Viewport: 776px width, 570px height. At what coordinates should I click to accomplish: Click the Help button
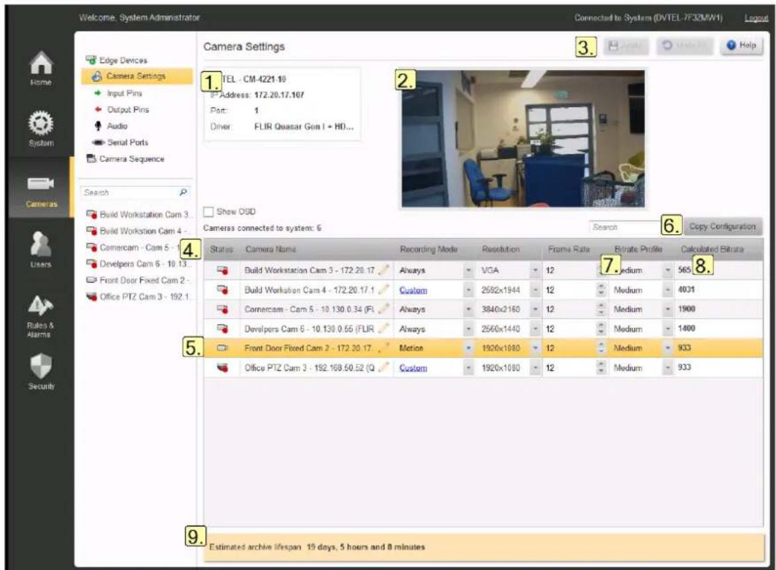click(742, 46)
